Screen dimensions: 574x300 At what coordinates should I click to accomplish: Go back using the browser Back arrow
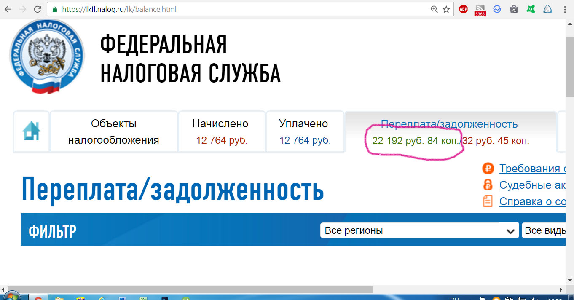point(8,9)
